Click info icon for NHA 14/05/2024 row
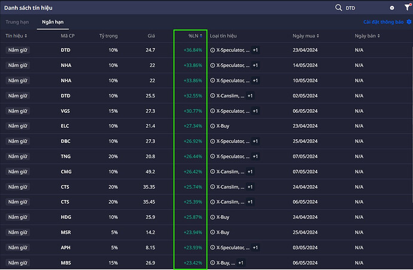The height and width of the screenshot is (270, 413). [212, 65]
